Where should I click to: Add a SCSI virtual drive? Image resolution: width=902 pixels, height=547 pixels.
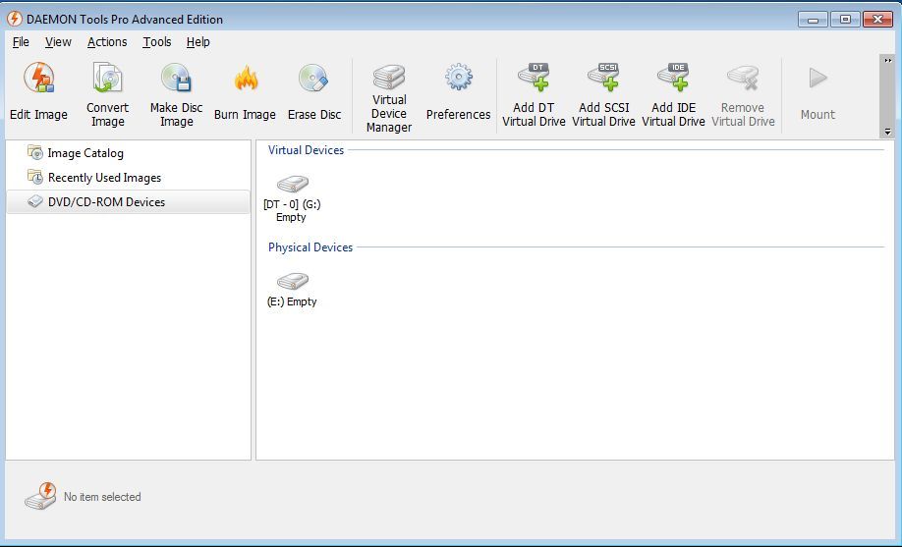click(603, 95)
